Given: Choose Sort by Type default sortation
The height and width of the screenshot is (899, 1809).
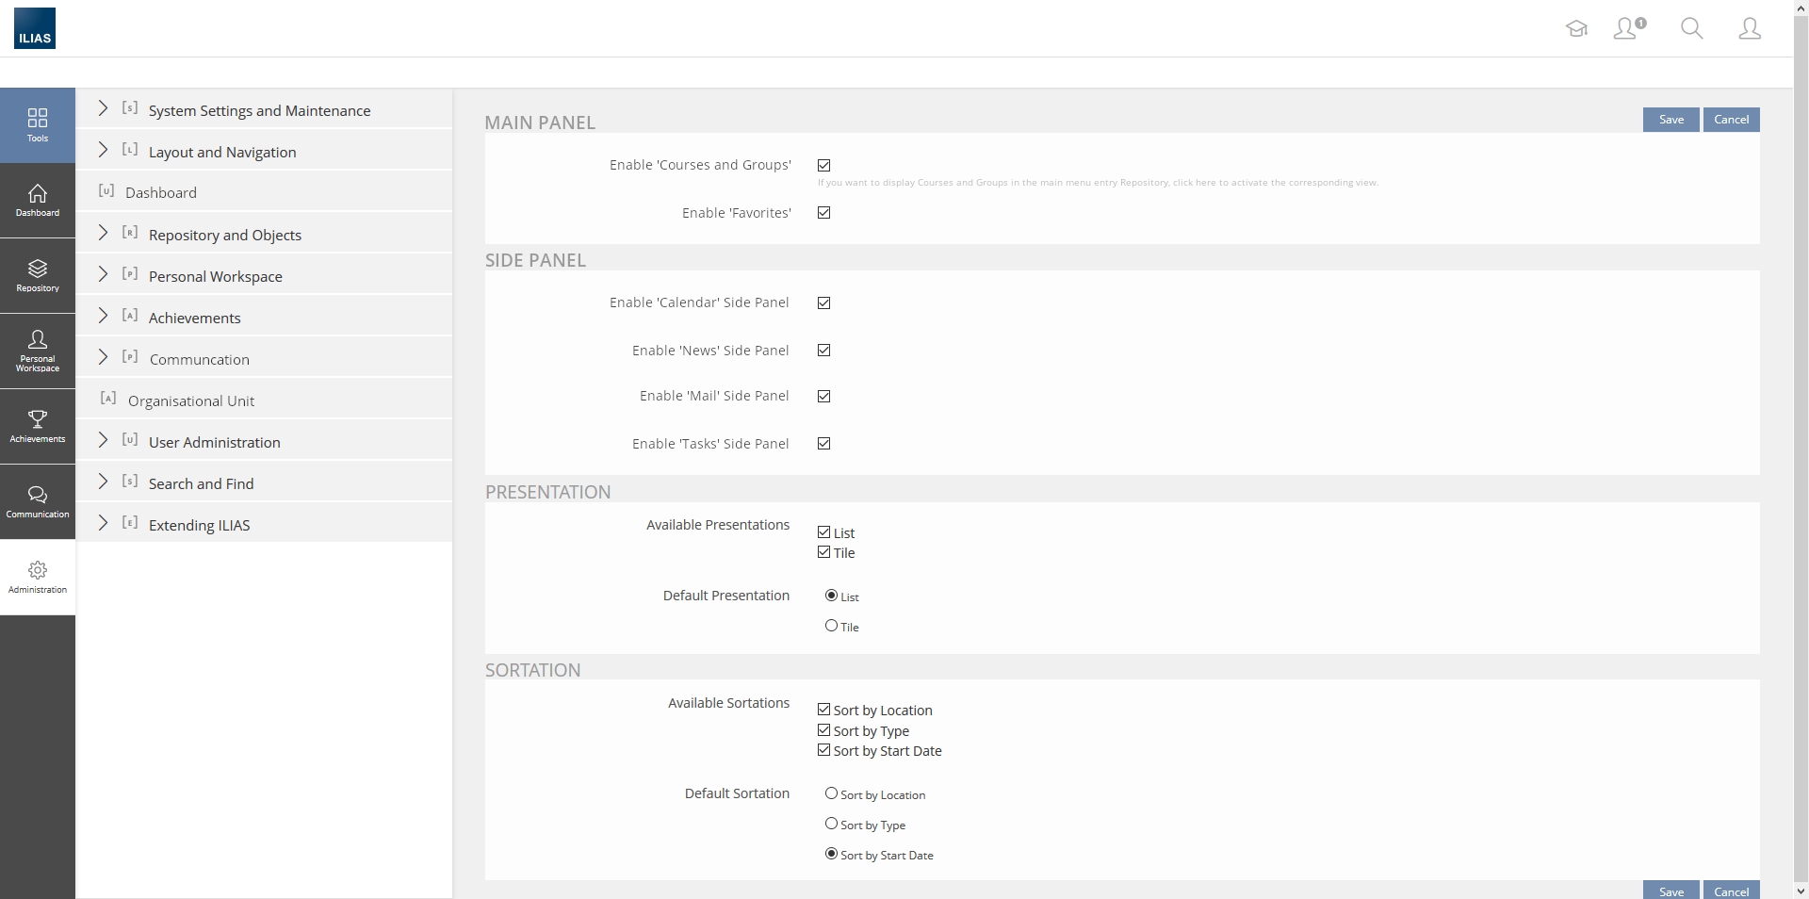Looking at the screenshot, I should point(831,824).
